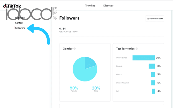Click the 20% male pie slice
Viewport: 173px width, 108px height.
(90, 62)
